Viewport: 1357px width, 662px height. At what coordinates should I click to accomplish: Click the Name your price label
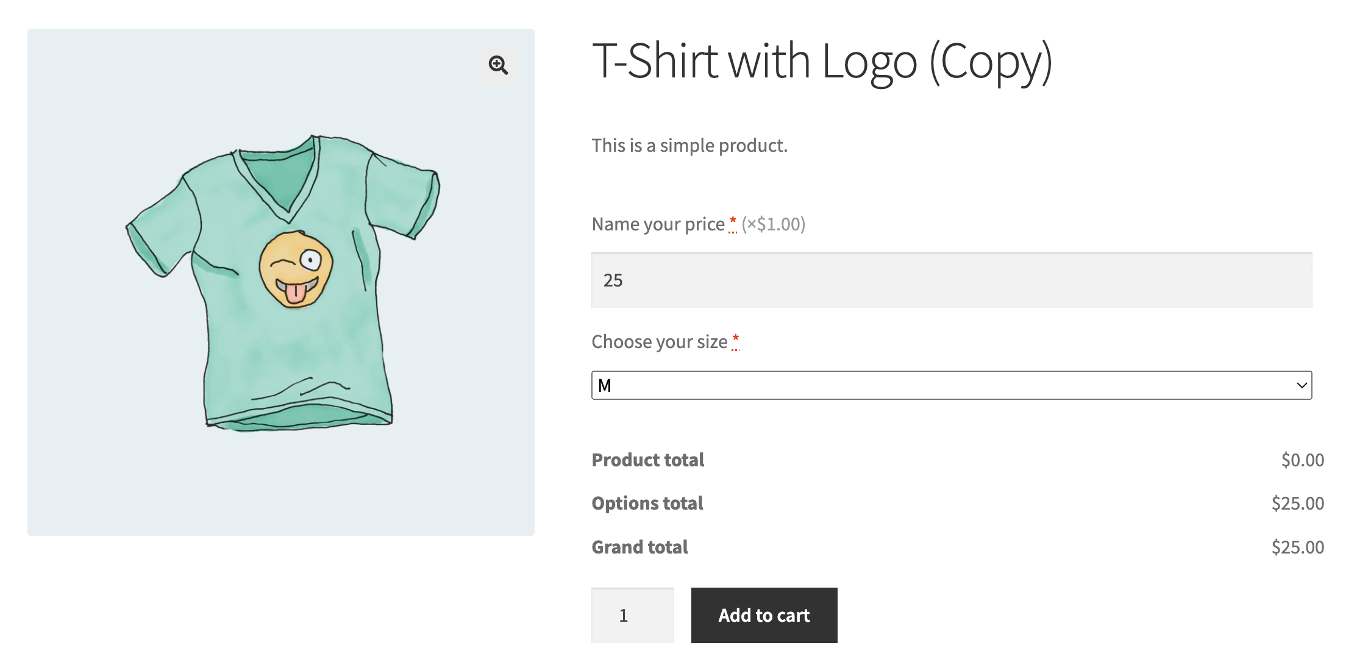pyautogui.click(x=658, y=224)
